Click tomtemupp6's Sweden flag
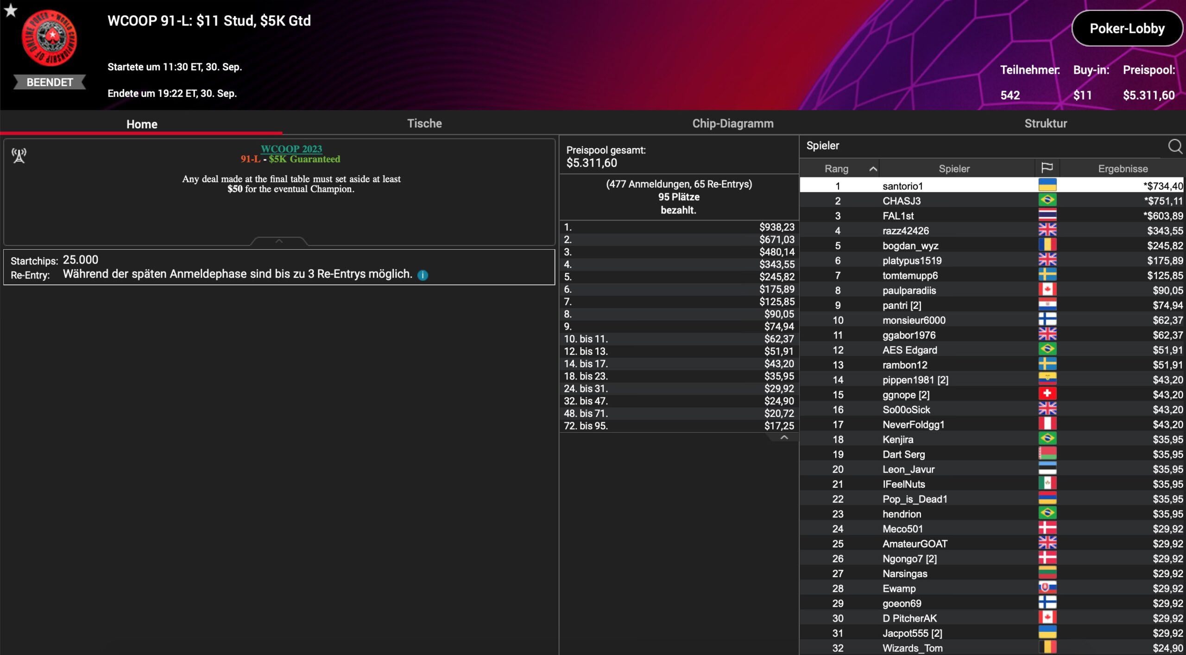This screenshot has width=1186, height=655. (1047, 275)
